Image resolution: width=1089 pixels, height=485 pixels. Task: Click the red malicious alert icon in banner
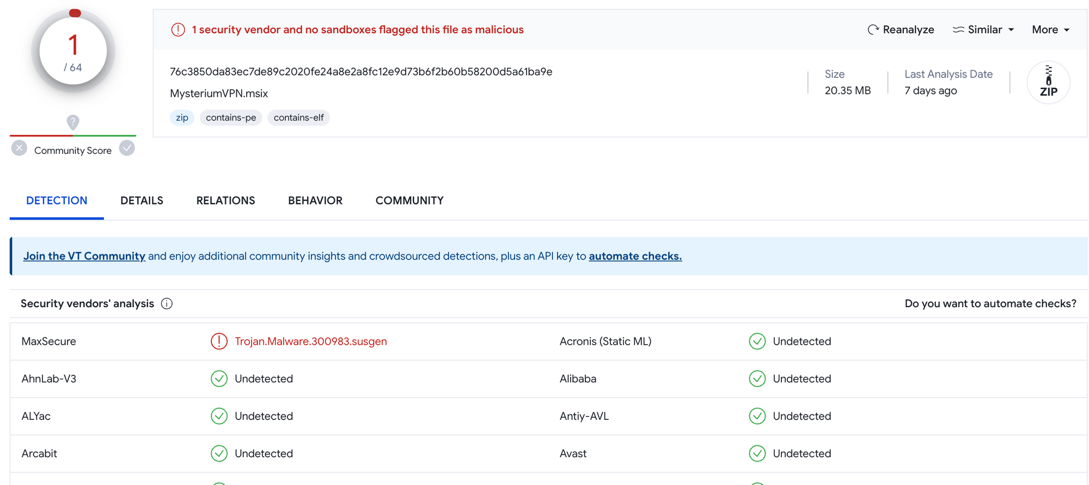178,30
